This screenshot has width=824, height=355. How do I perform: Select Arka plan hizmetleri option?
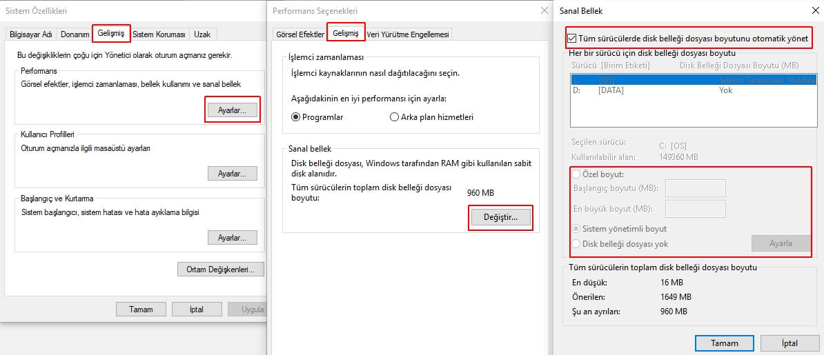tap(395, 117)
